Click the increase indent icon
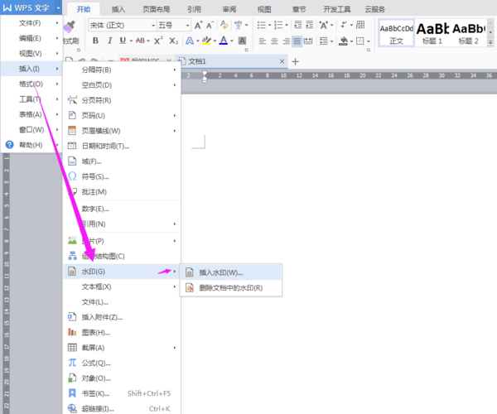Viewport: 497px width, 414px height. tap(309, 25)
